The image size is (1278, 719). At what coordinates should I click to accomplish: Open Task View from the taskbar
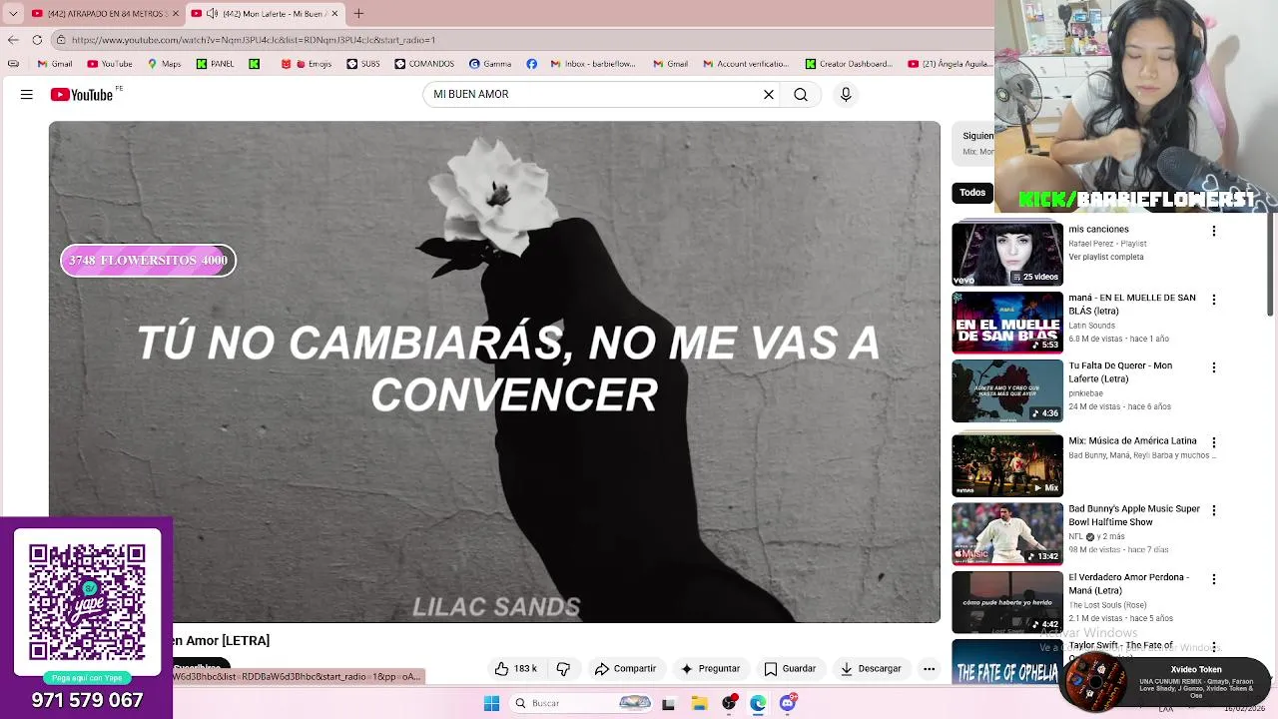tap(668, 703)
